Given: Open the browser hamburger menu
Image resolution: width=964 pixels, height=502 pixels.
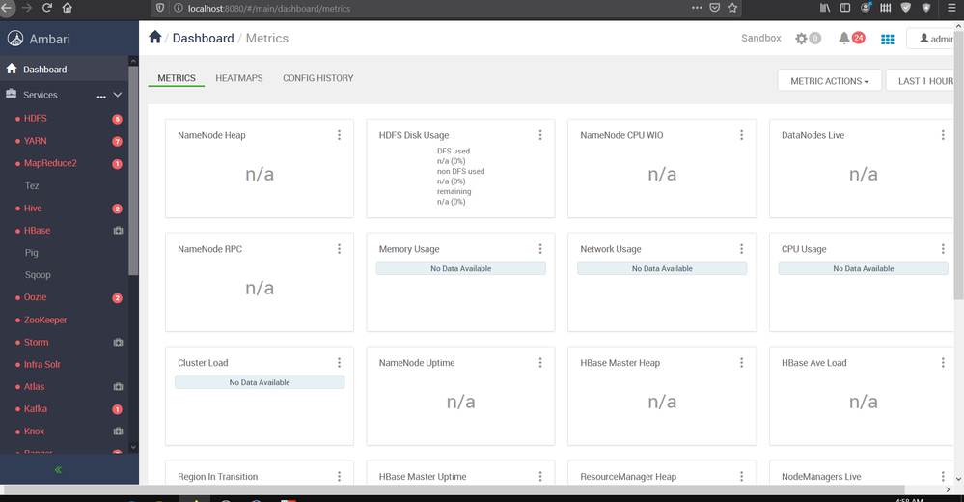Looking at the screenshot, I should (x=951, y=8).
